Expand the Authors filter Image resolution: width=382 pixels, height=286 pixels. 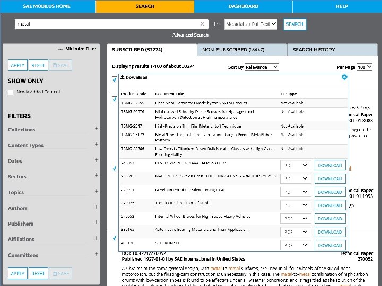tap(97, 207)
